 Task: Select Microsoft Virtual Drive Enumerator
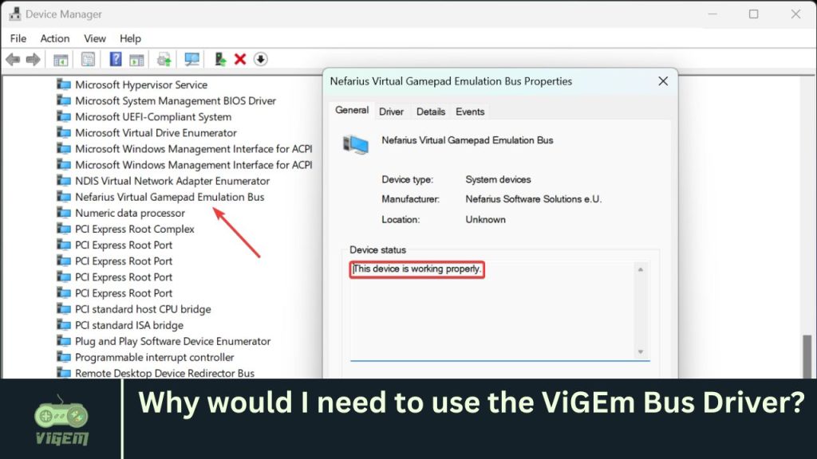tap(156, 133)
